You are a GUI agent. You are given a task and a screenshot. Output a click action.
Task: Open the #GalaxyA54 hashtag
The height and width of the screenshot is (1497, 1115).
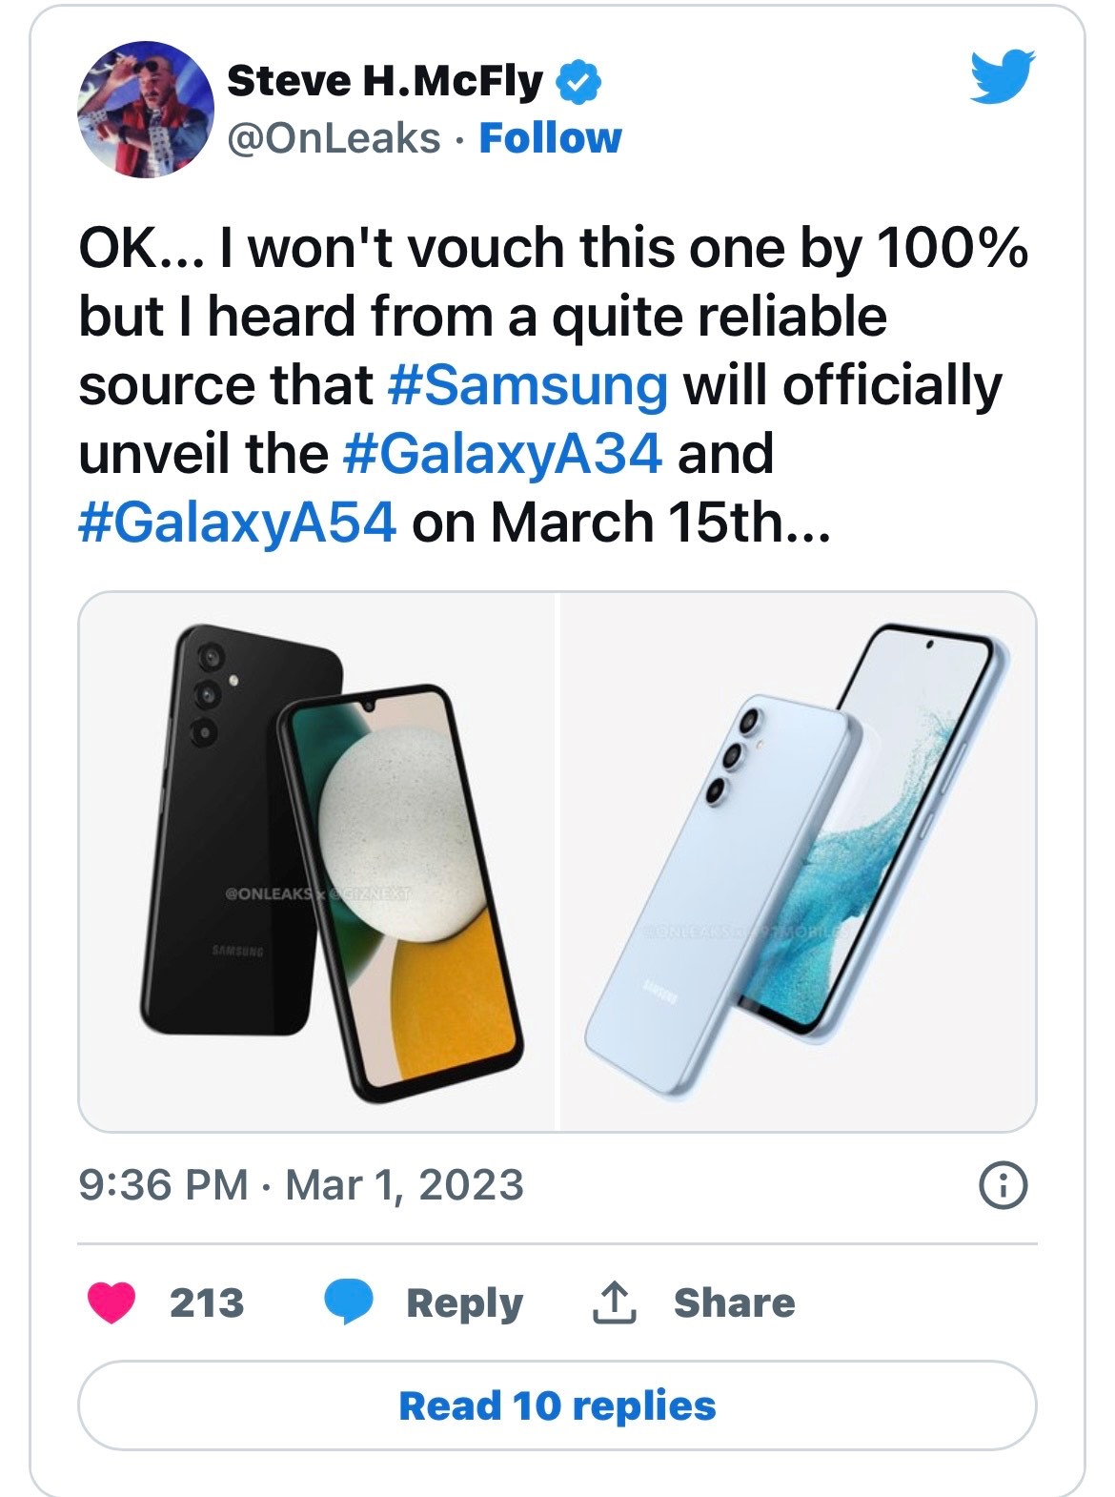tap(236, 523)
